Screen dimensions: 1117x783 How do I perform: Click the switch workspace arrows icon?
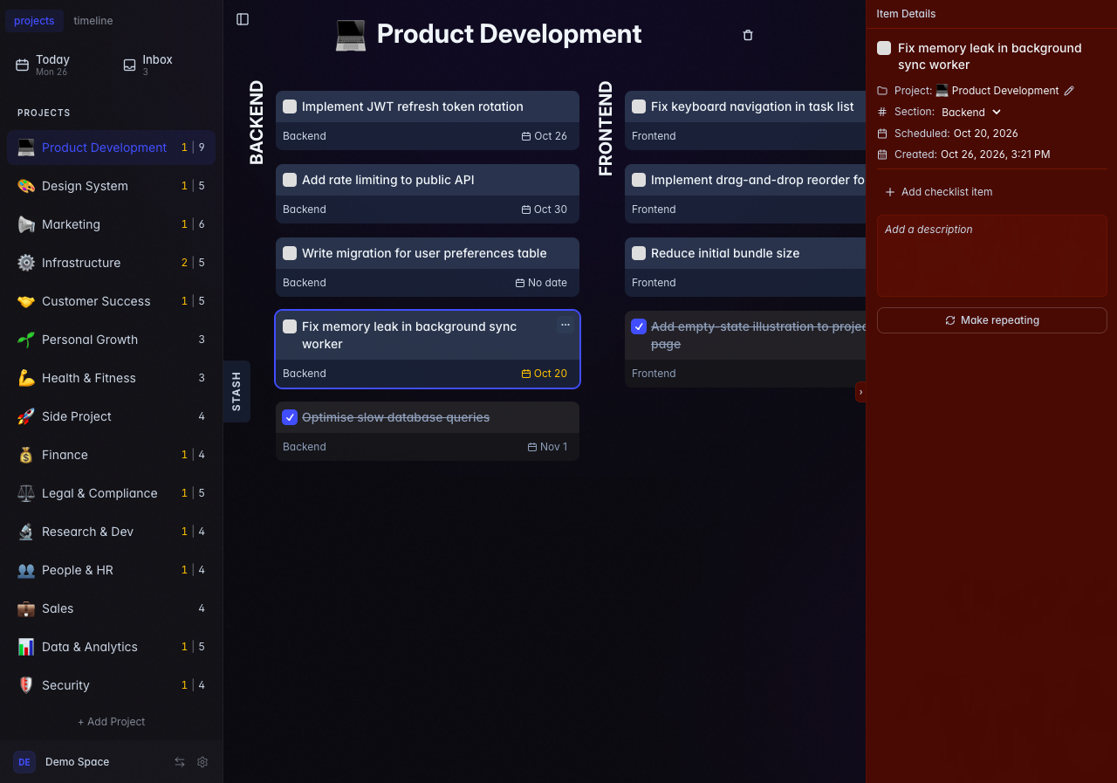[180, 762]
